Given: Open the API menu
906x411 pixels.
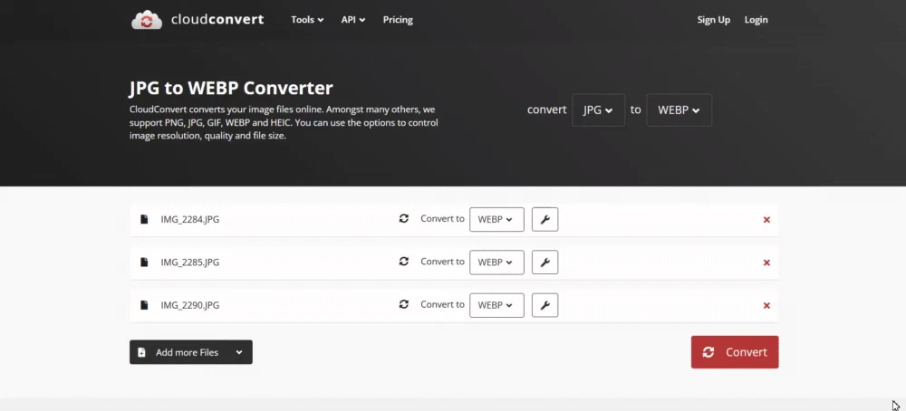Looking at the screenshot, I should click(353, 20).
